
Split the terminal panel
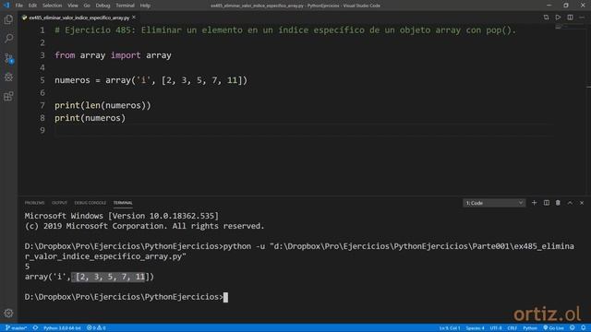pyautogui.click(x=546, y=203)
